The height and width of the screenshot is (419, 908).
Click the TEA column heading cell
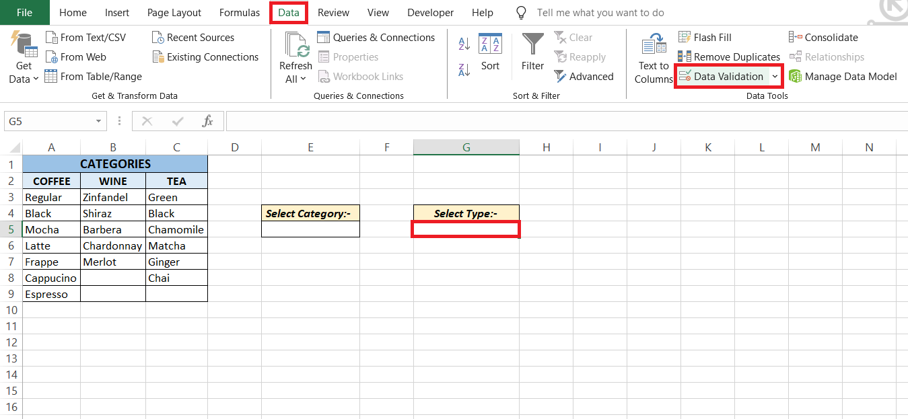tap(176, 181)
